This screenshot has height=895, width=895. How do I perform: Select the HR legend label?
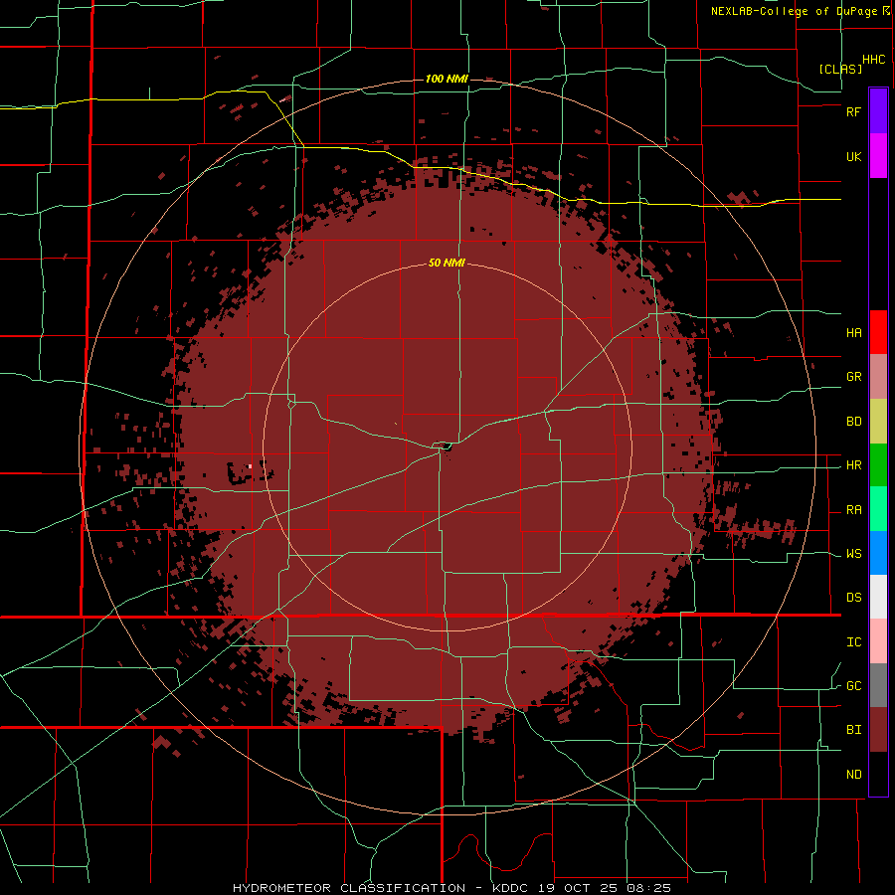(853, 465)
